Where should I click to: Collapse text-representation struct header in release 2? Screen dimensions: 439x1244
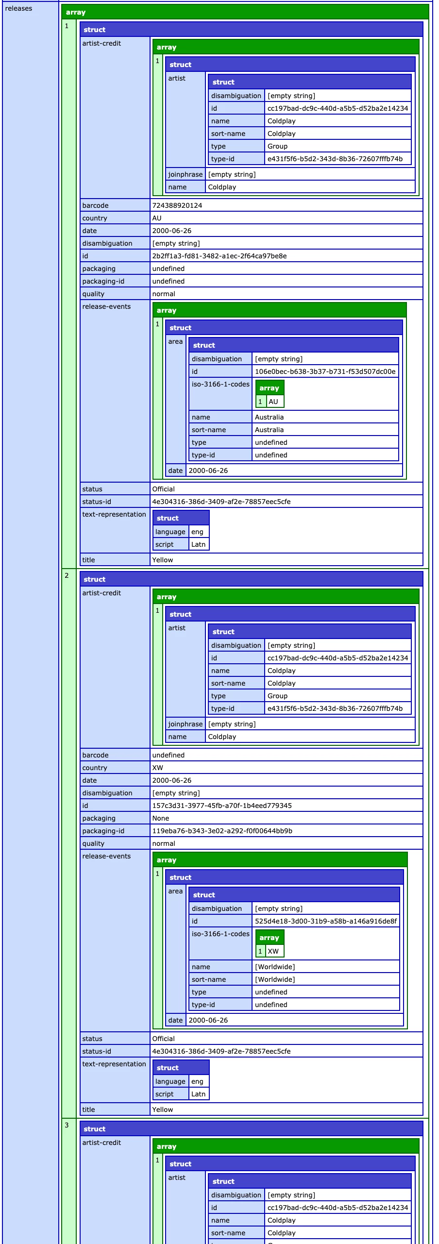[181, 1068]
